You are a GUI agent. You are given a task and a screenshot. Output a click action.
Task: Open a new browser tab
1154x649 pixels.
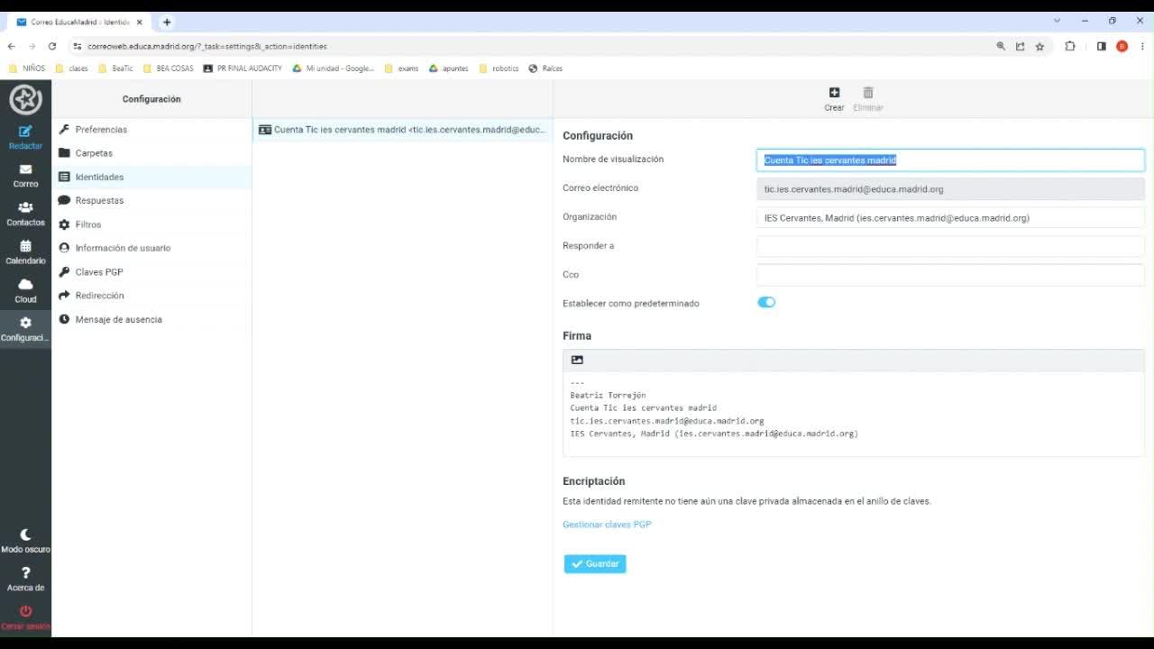167,22
